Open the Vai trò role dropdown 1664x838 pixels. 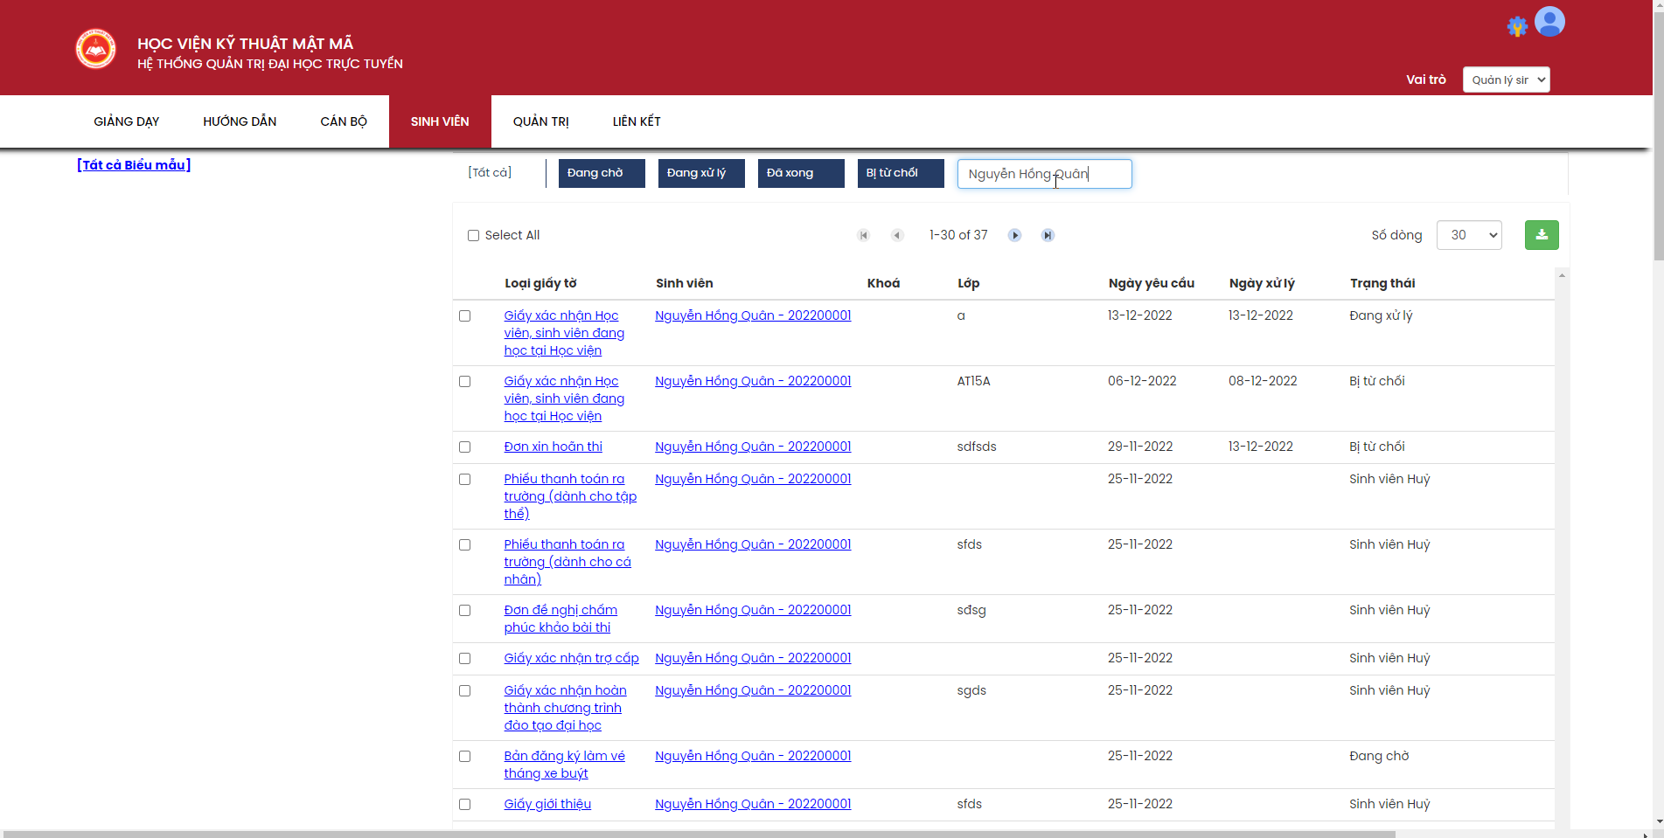(1506, 80)
